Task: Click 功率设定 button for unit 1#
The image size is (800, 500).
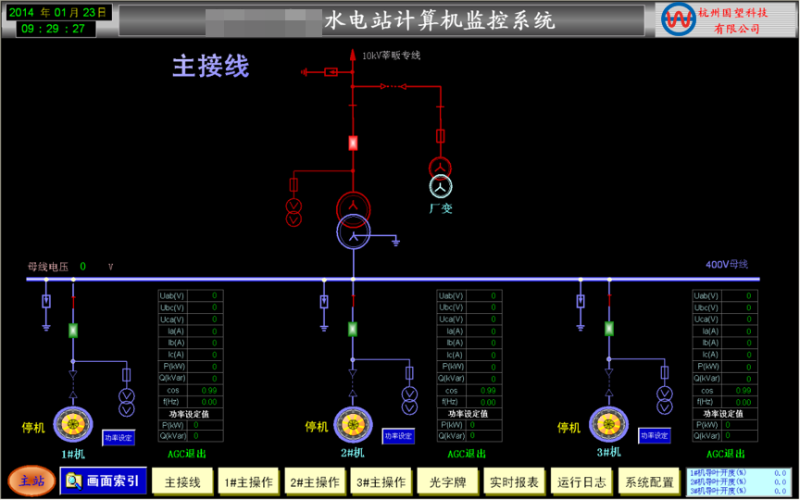Action: coord(119,437)
